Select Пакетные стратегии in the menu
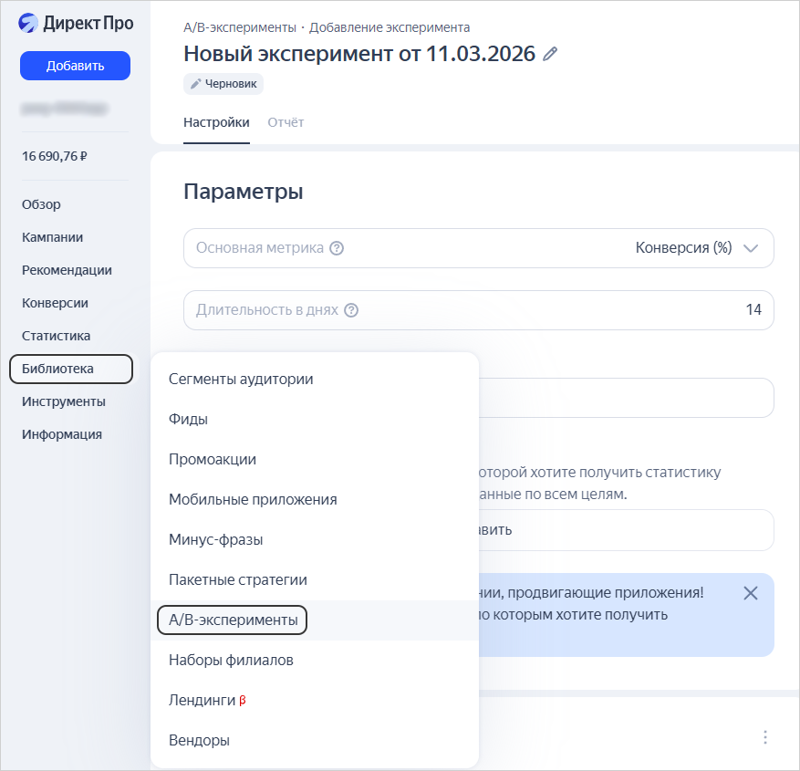 237,579
